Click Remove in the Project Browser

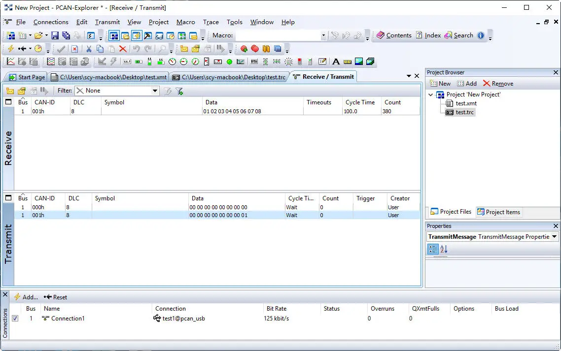pyautogui.click(x=498, y=84)
